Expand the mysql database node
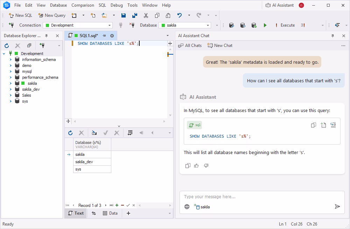This screenshot has width=350, height=229. pyautogui.click(x=11, y=71)
